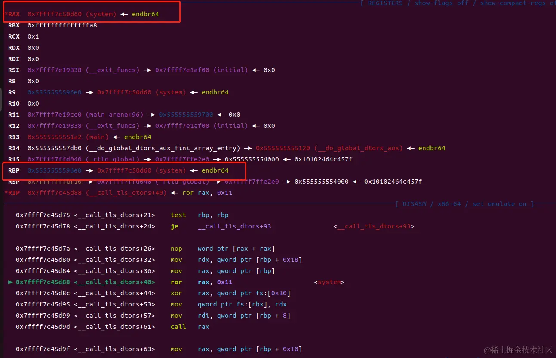Select disassembly address 0x7ffff7c45d80
Screen dimensions: 556x358
tap(43, 260)
